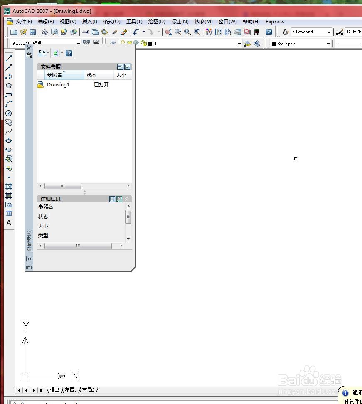362x404 pixels.
Task: Sort by 参照名 column header
Action: coord(64,75)
